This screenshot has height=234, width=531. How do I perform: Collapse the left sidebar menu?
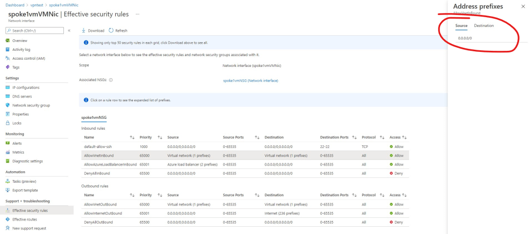69,31
